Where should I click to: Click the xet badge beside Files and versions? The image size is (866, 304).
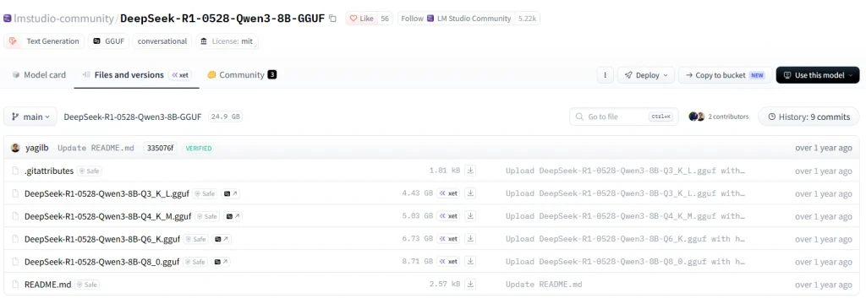tap(180, 75)
